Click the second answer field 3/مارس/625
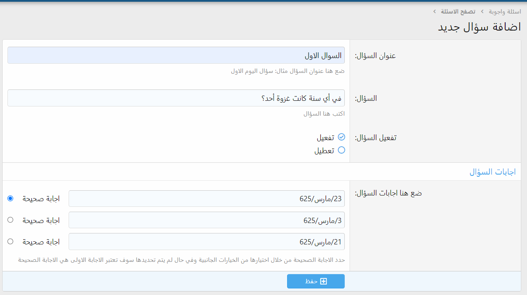Image resolution: width=527 pixels, height=295 pixels. (206, 220)
